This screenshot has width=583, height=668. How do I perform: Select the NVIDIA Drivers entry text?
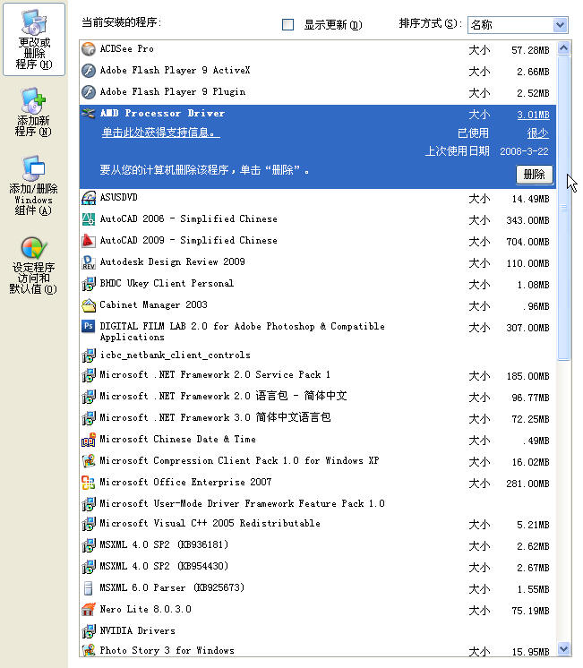(137, 630)
